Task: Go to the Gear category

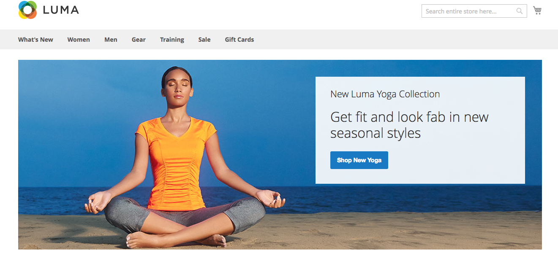Action: (x=139, y=40)
